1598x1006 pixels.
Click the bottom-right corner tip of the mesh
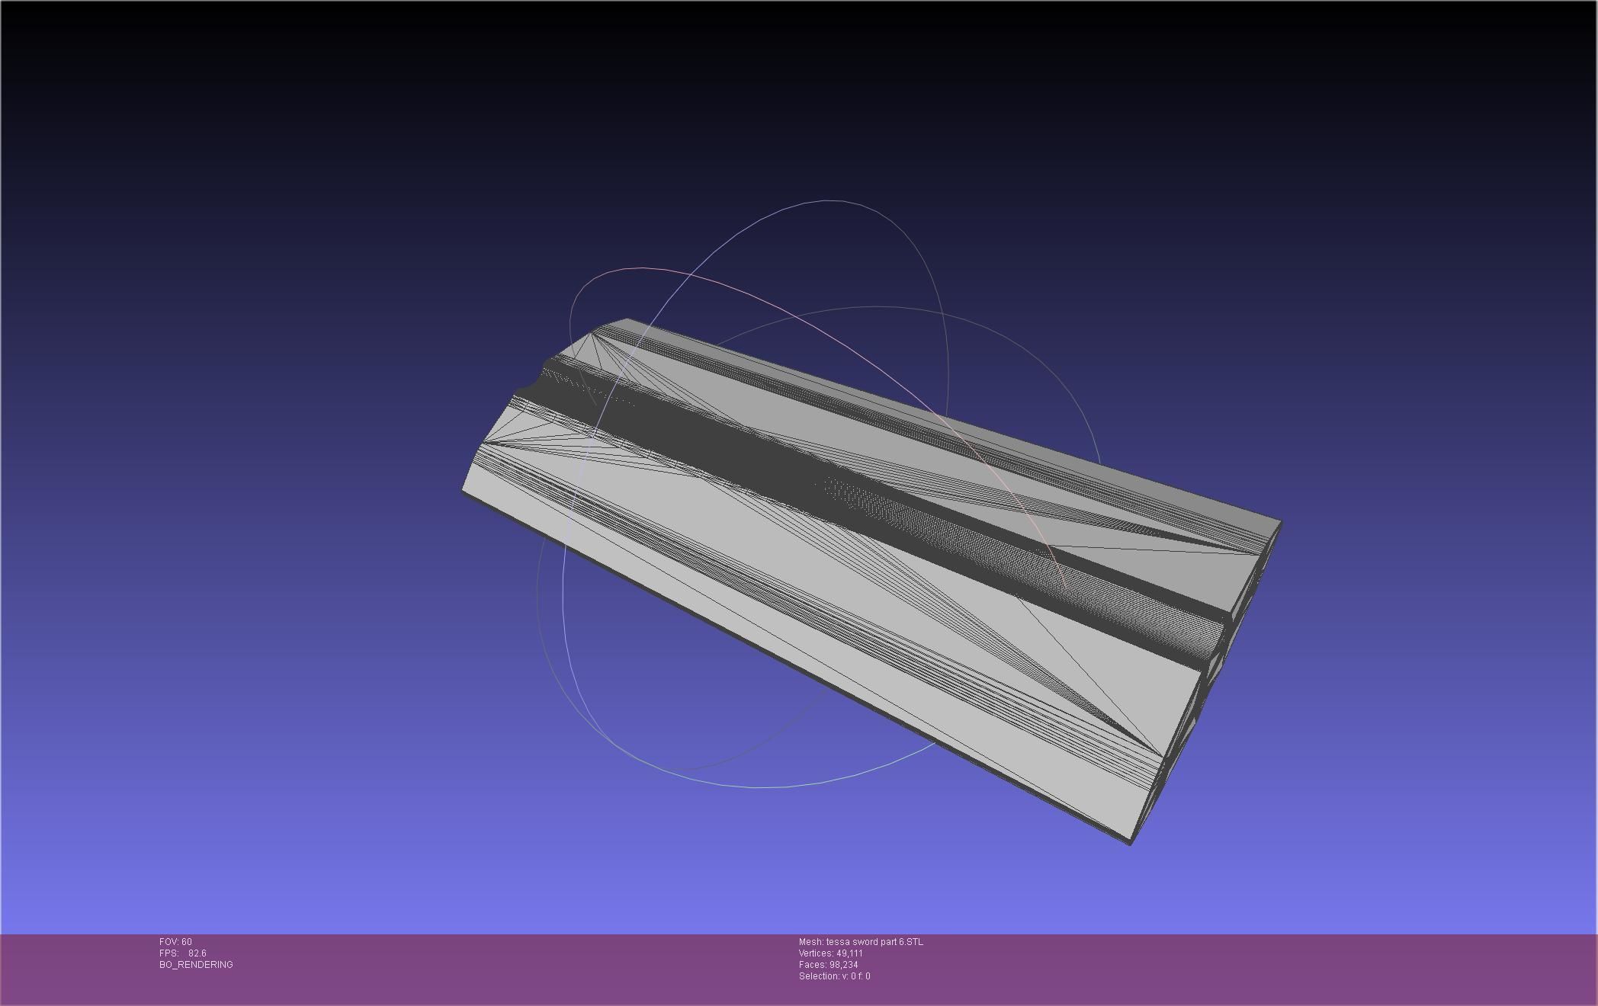[1130, 842]
